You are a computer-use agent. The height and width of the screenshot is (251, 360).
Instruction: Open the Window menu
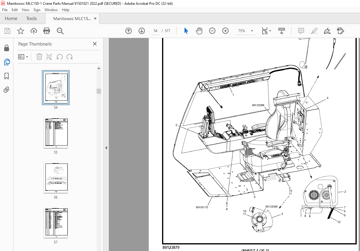(x=51, y=10)
